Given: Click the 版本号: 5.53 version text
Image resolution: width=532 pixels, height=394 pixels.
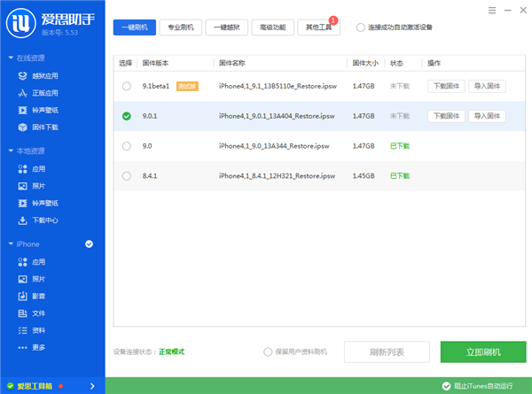Looking at the screenshot, I should point(59,33).
